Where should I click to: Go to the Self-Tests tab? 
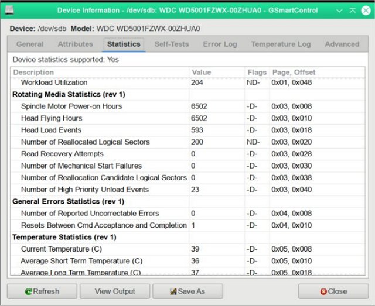(x=173, y=44)
